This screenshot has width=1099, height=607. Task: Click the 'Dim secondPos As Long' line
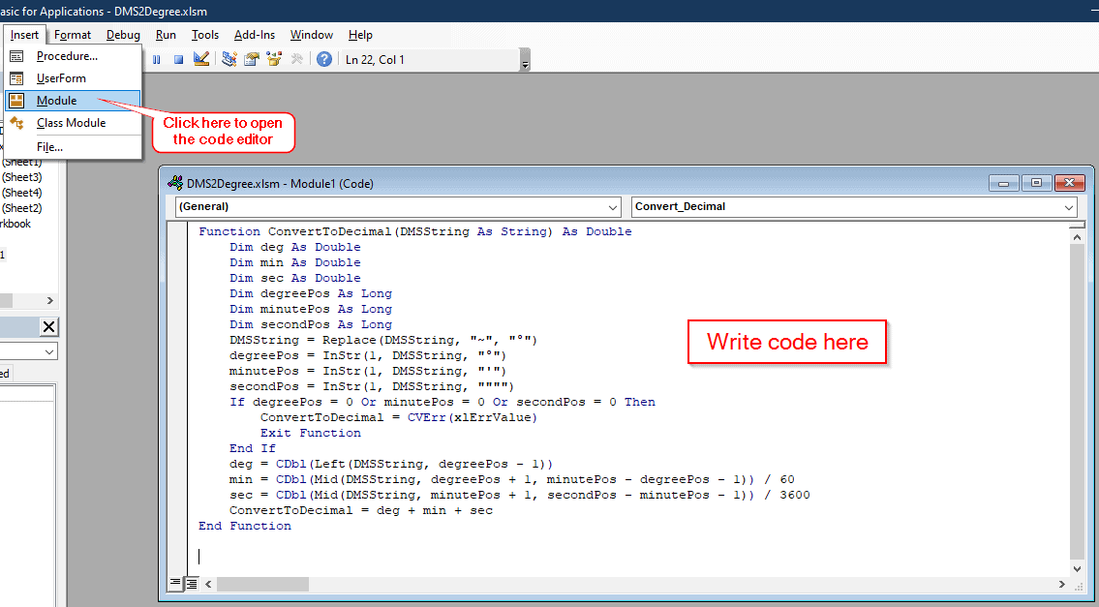coord(311,324)
